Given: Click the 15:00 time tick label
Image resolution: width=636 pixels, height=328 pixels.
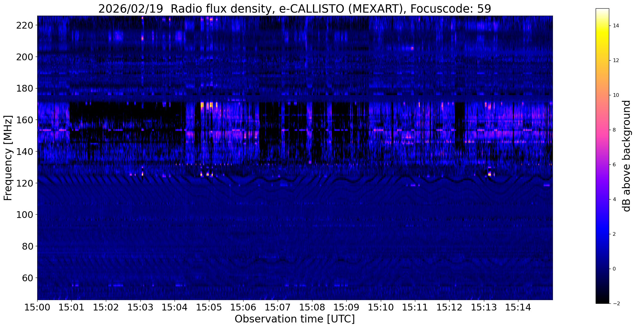Looking at the screenshot, I should pyautogui.click(x=37, y=307).
